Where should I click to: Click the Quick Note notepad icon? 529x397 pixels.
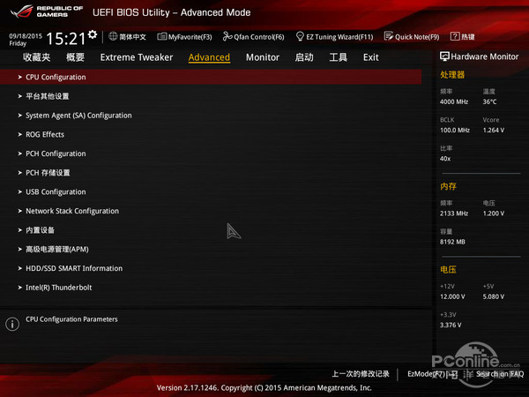click(x=388, y=36)
